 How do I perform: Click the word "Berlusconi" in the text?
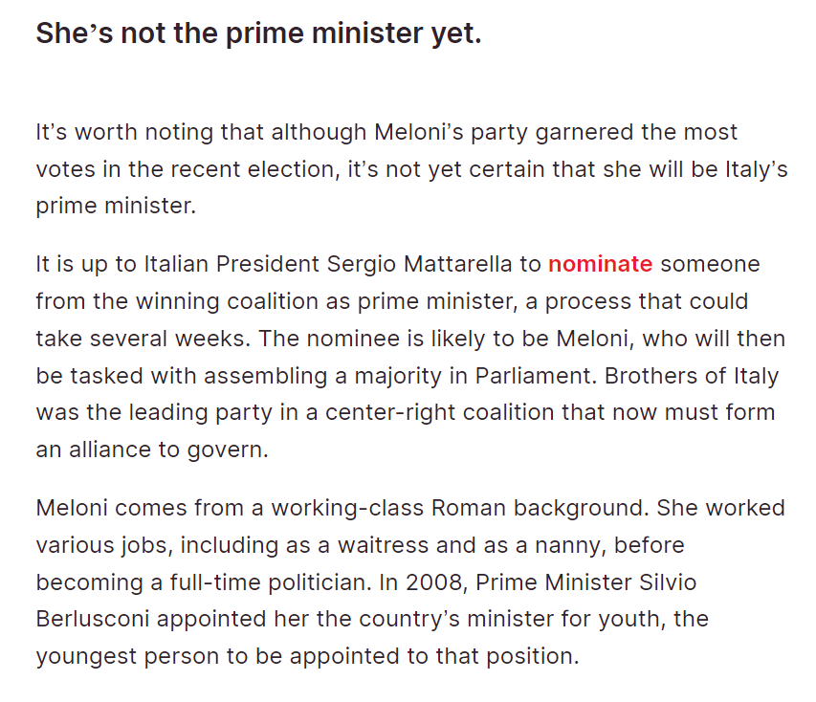(92, 619)
